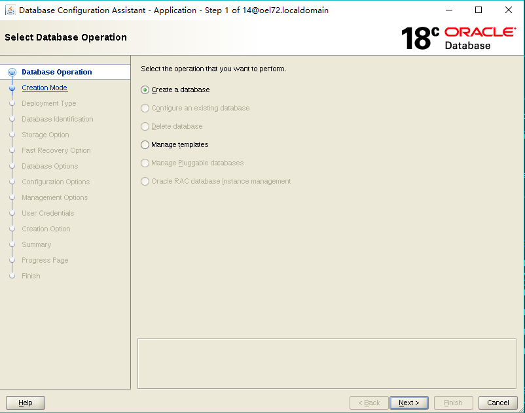Image resolution: width=525 pixels, height=413 pixels.
Task: Select the Create a database option
Action: [x=175, y=90]
